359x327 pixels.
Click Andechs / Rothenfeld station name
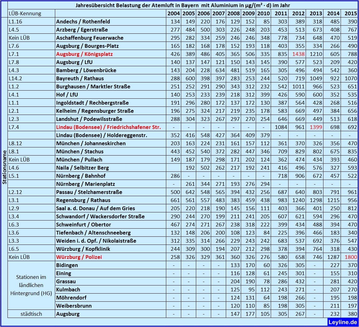tap(83, 22)
